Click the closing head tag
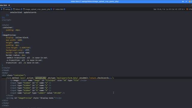This screenshot has height=108, width=192. (x=5, y=70)
